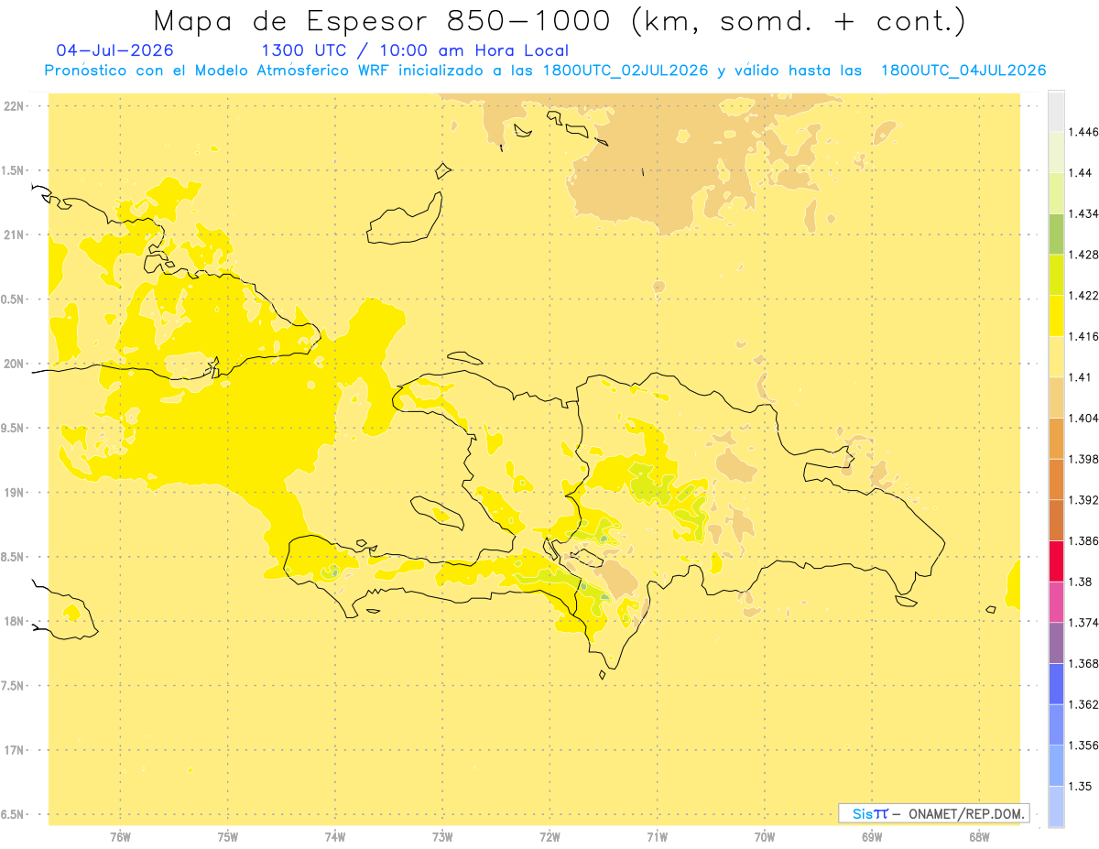The height and width of the screenshot is (849, 1099).
Task: Click the 70W longitude label
Action: [765, 837]
